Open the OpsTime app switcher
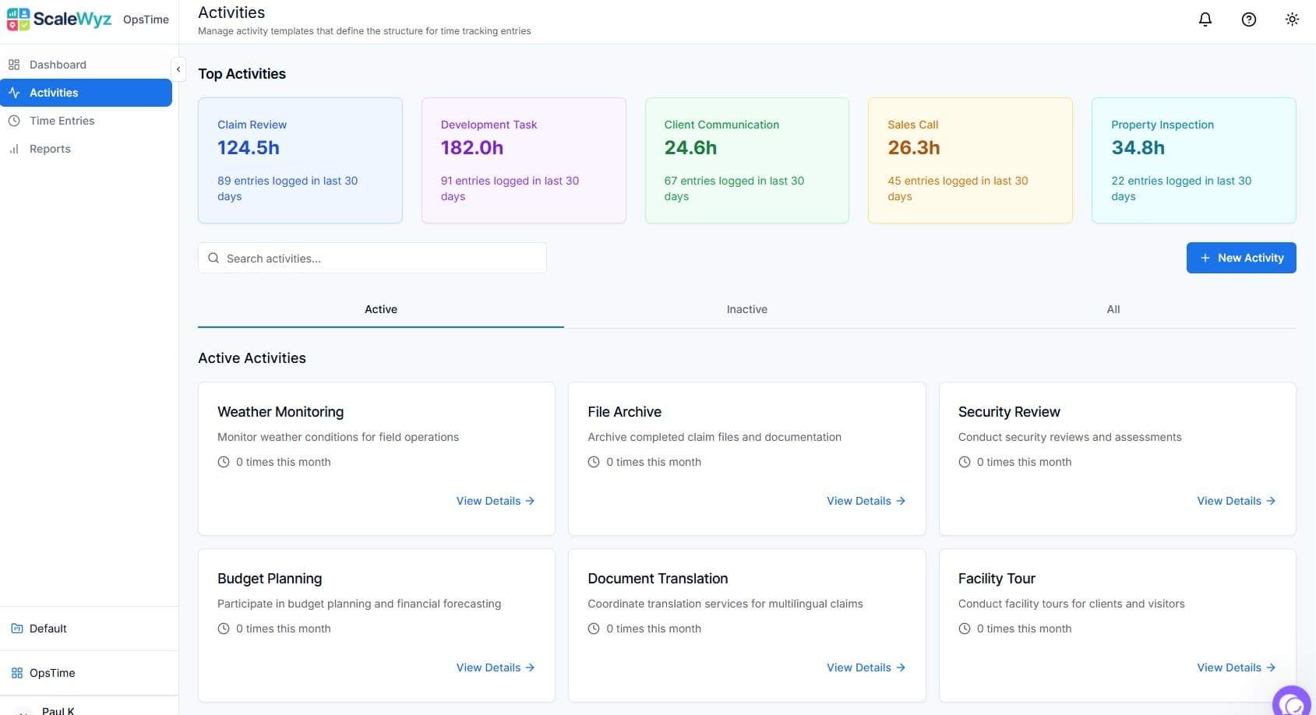Viewport: 1316px width, 715px height. coord(52,673)
